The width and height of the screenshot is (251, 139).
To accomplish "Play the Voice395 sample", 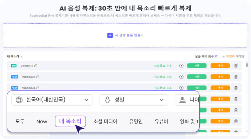I will (x=181, y=77).
